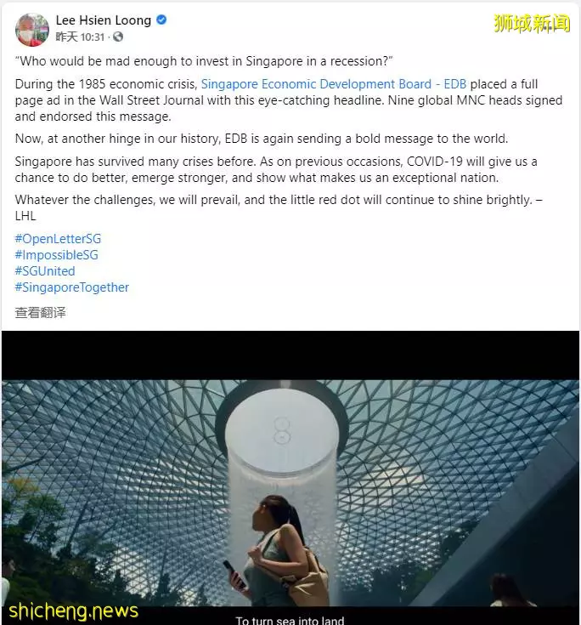Click the video subtitle "To turn sea into land"
This screenshot has height=625, width=581.
290,620
